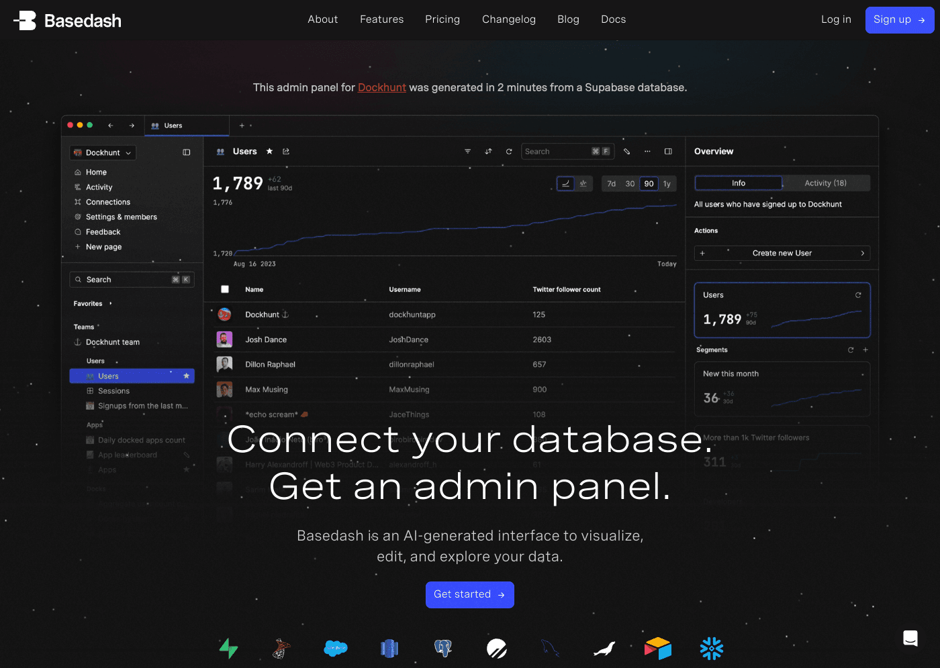Screen dimensions: 940x668
Task: Open the About page
Action: click(322, 19)
